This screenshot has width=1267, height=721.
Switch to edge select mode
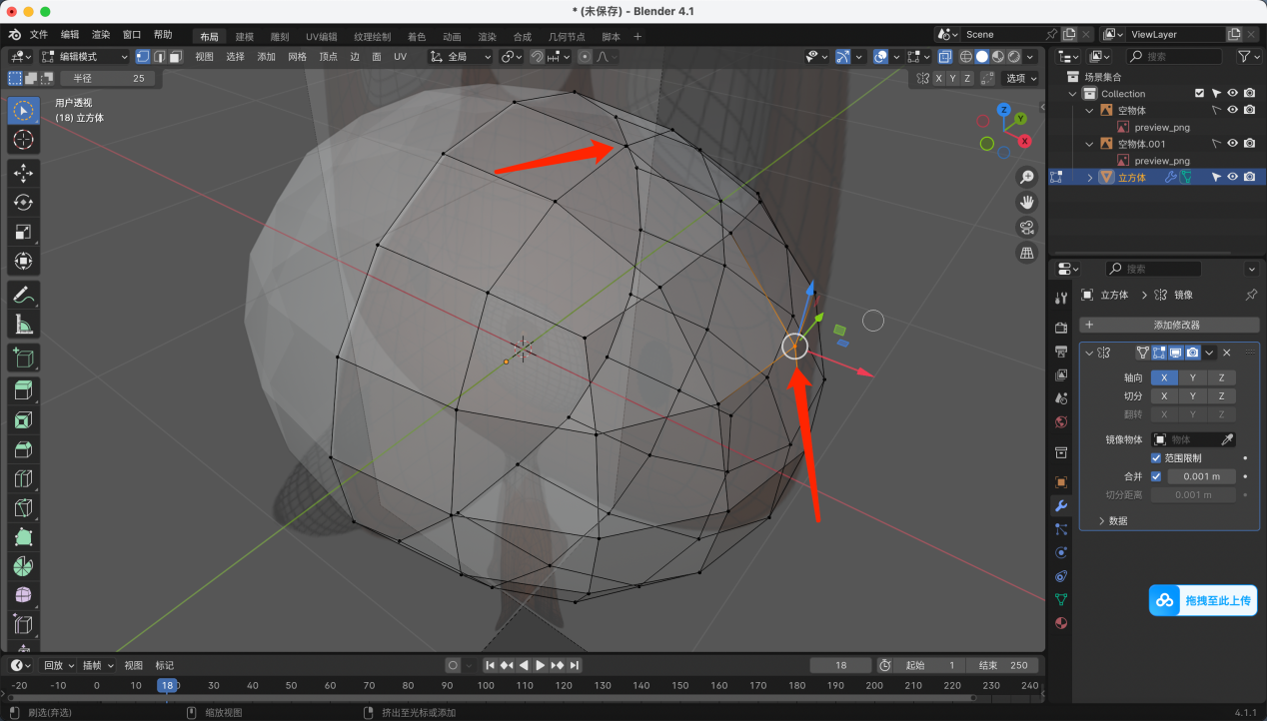[x=159, y=57]
